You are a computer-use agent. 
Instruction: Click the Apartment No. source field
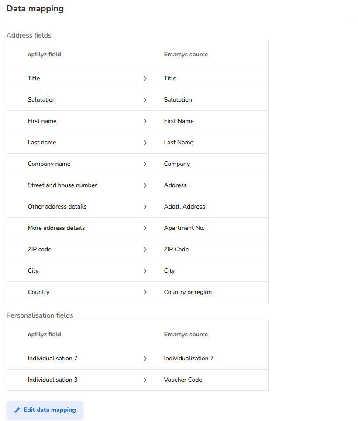[x=184, y=228]
